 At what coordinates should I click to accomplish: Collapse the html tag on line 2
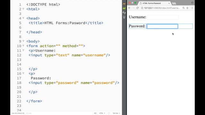(23, 9)
